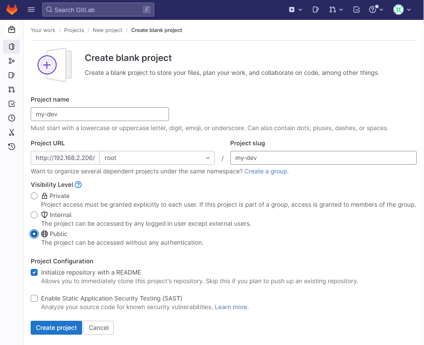The width and height of the screenshot is (424, 345).
Task: Open Projects icon in left sidebar
Action: pos(12,47)
